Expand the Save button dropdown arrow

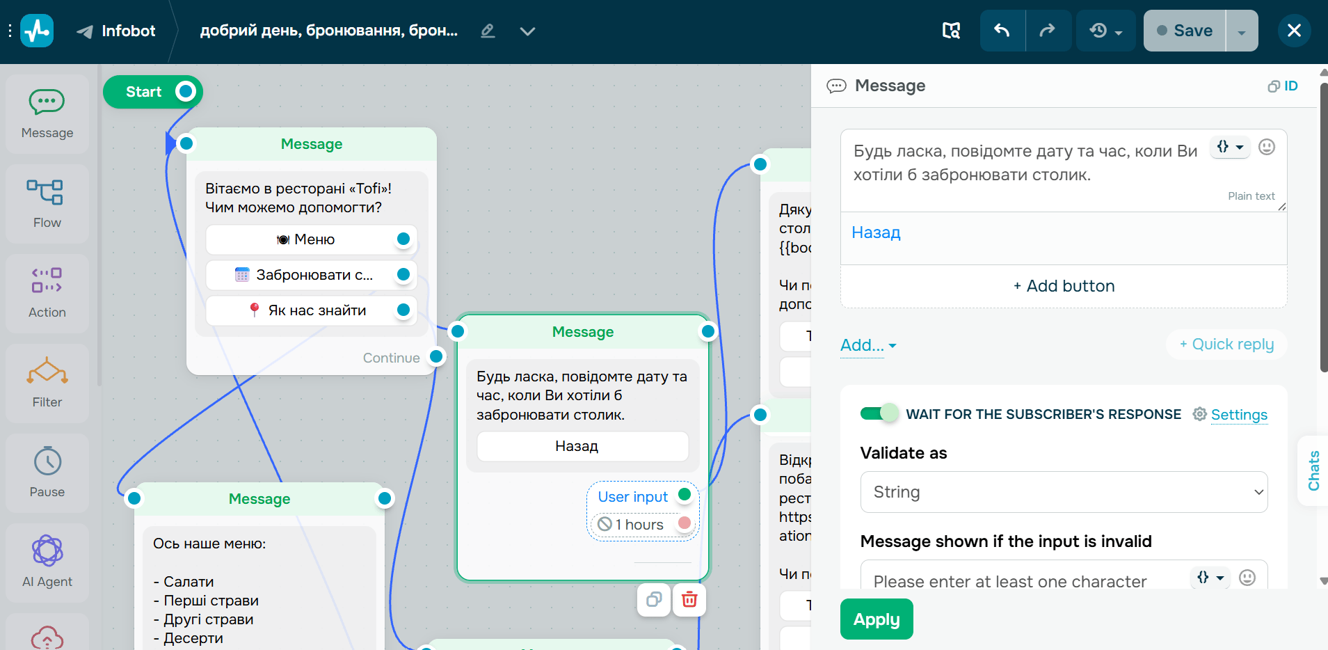coord(1242,31)
